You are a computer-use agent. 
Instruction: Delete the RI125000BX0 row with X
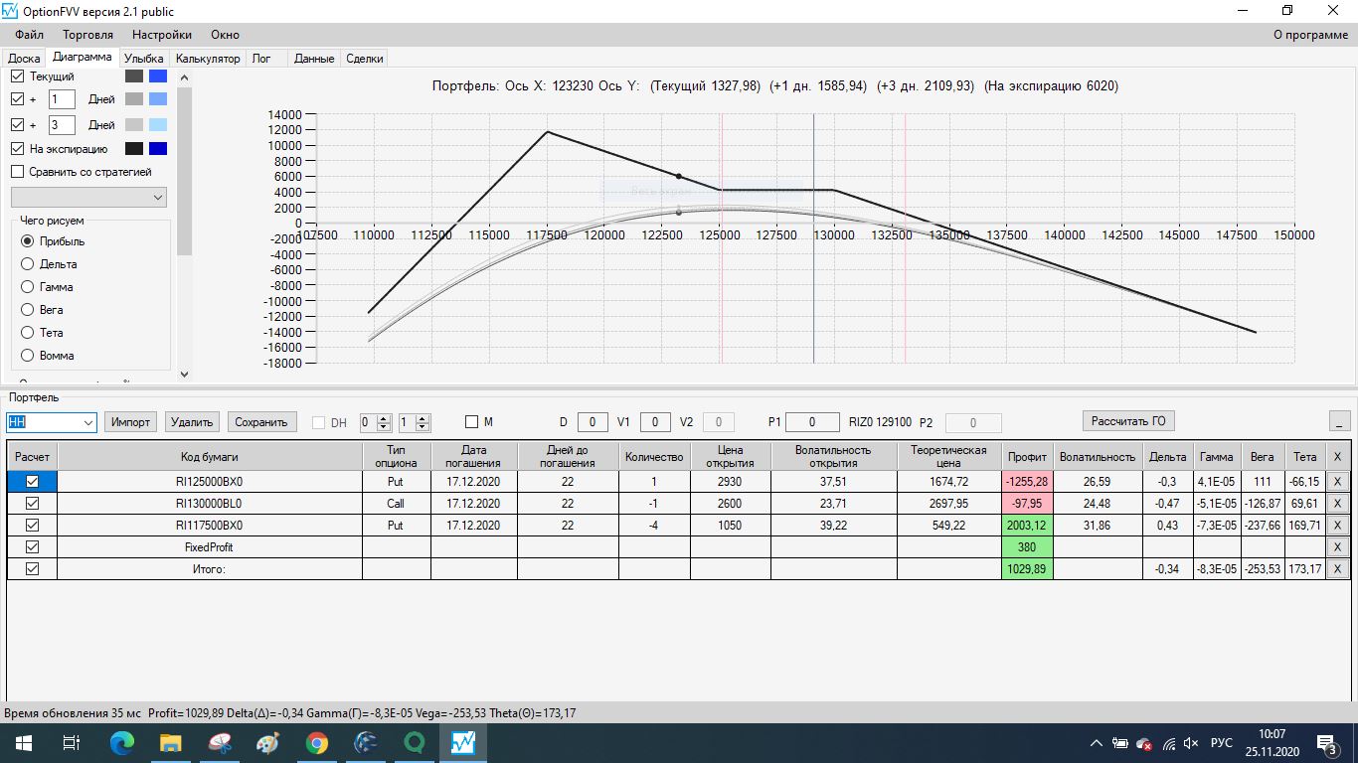(1337, 482)
